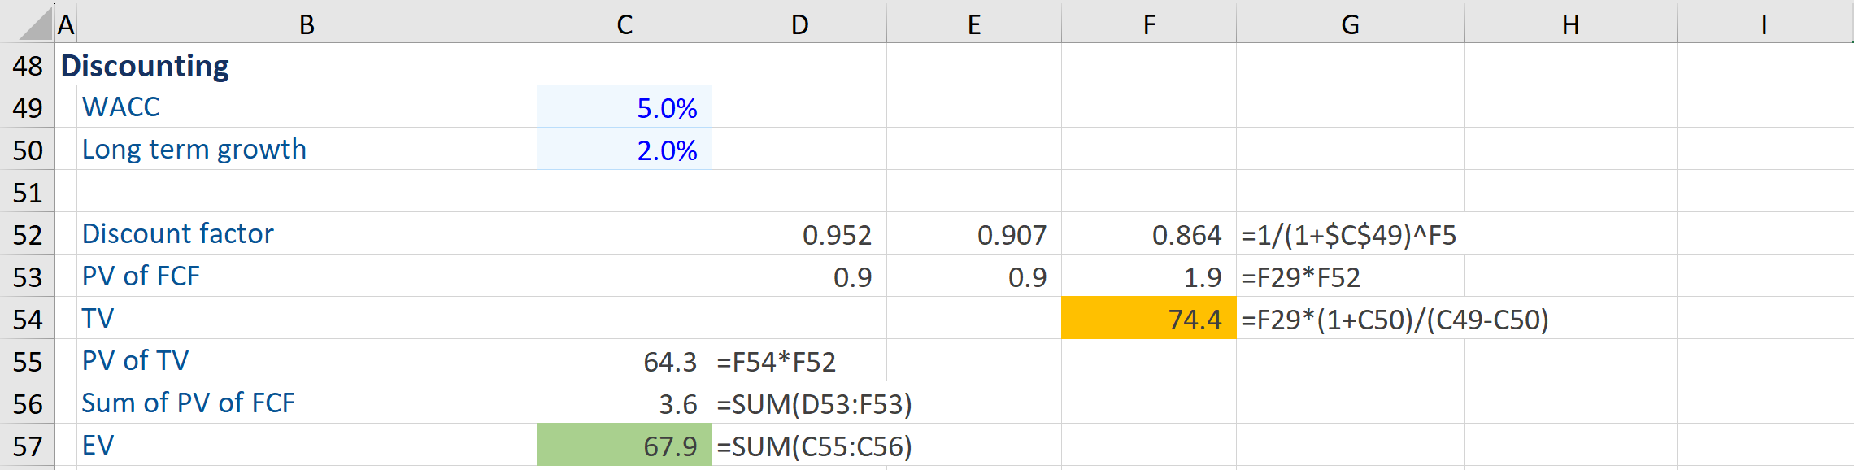Image resolution: width=1854 pixels, height=470 pixels.
Task: Select row 55 header
Action: [27, 361]
